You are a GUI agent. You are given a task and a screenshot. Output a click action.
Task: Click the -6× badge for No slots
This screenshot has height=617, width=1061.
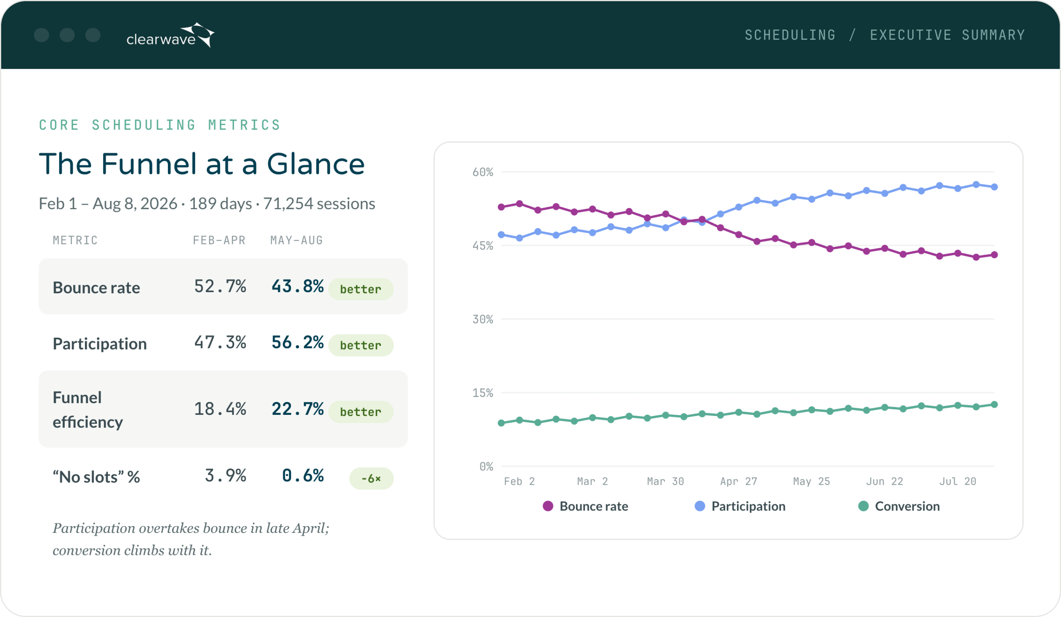[371, 479]
